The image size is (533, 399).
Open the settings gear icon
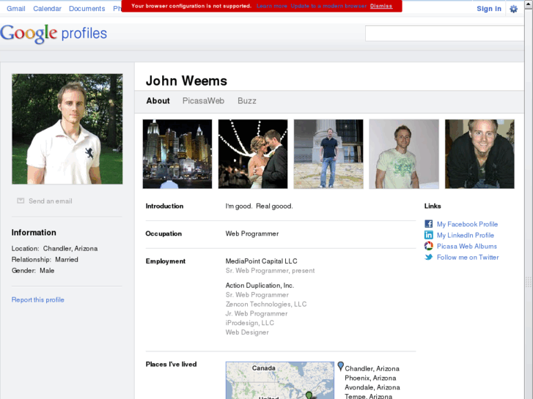pos(513,9)
